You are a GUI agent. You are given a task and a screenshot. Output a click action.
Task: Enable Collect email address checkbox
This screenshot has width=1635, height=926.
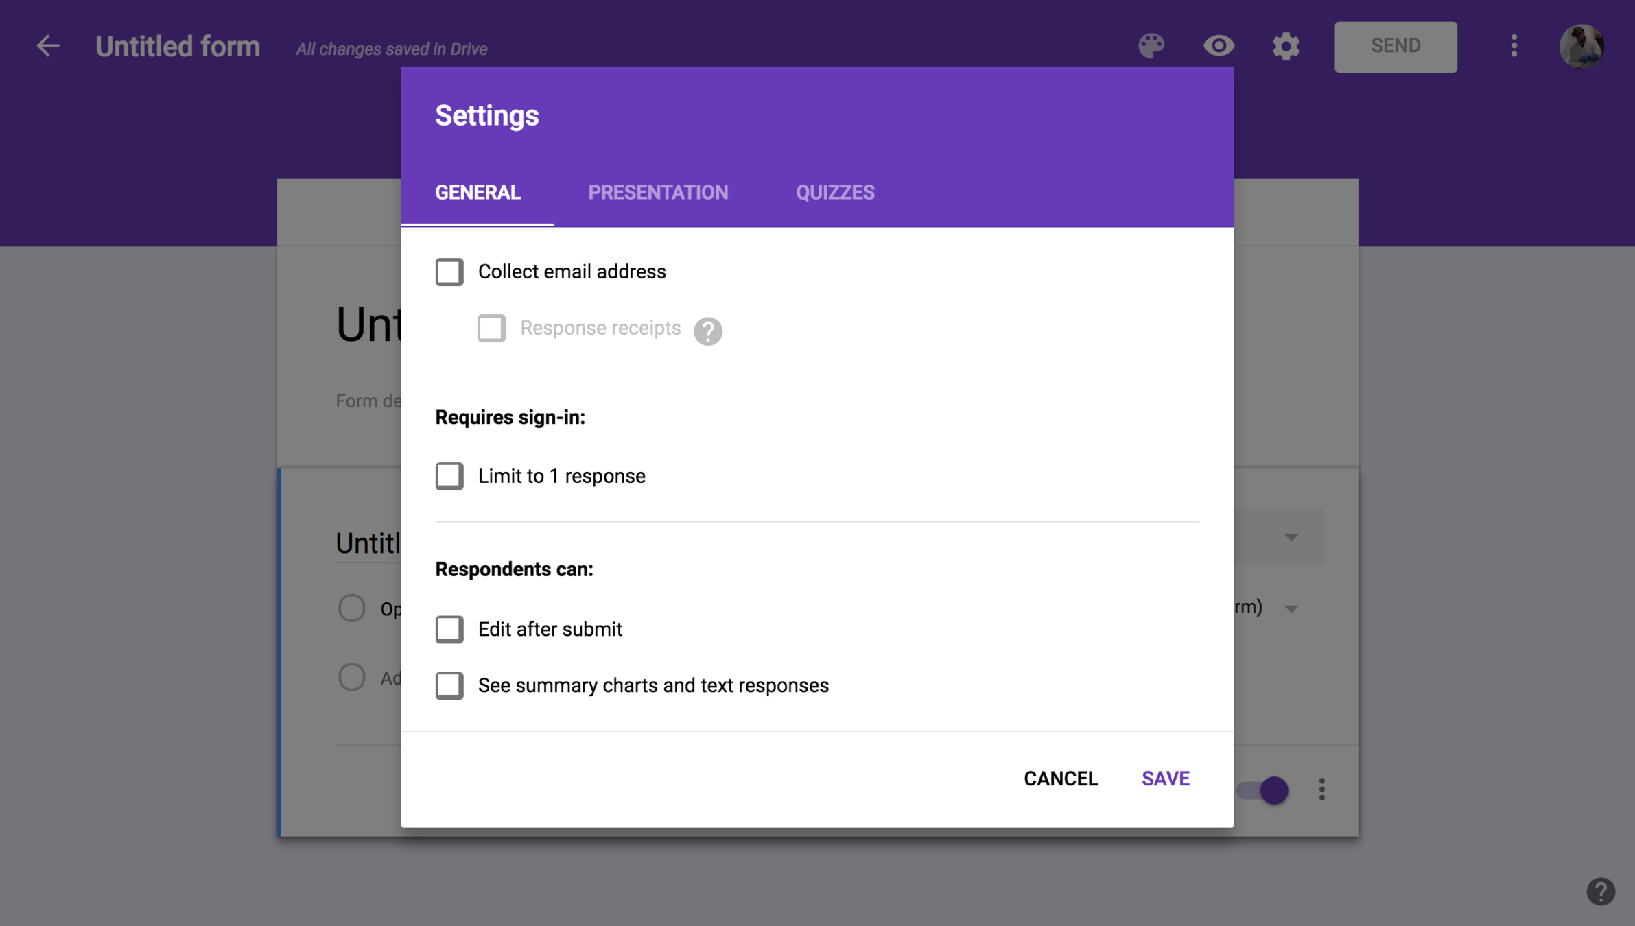coord(449,272)
